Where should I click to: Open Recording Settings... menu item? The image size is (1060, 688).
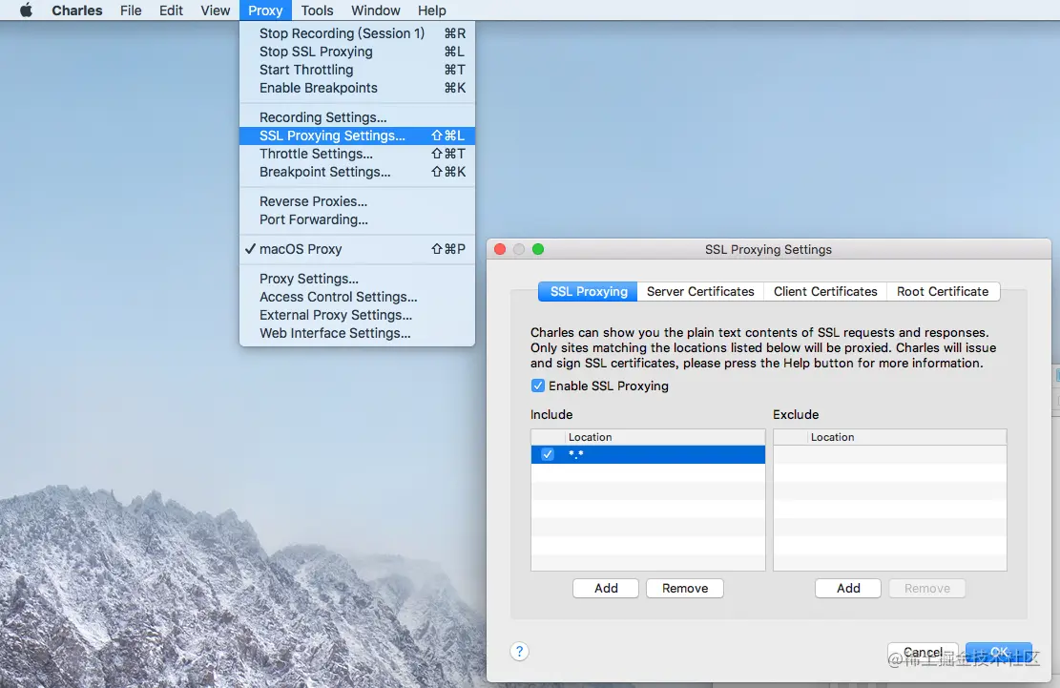[x=357, y=117]
